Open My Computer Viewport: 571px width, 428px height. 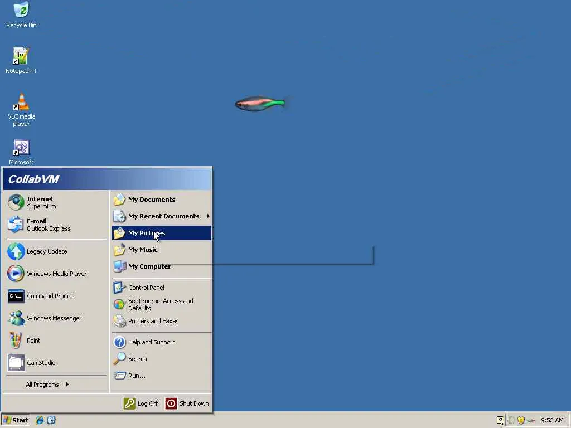[162, 266]
